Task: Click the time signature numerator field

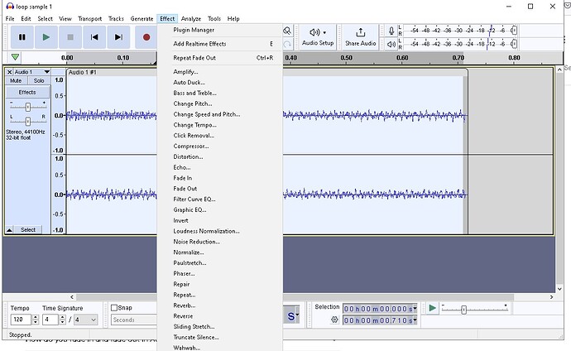Action: (x=50, y=320)
